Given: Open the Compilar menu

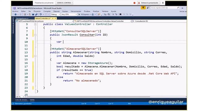Looking at the screenshot, I should (x=47, y=11).
